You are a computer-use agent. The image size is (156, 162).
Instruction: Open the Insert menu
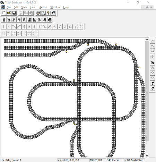tap(33, 7)
